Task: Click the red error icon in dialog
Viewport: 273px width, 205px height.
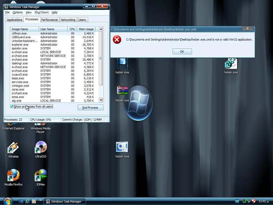Action: (x=117, y=40)
